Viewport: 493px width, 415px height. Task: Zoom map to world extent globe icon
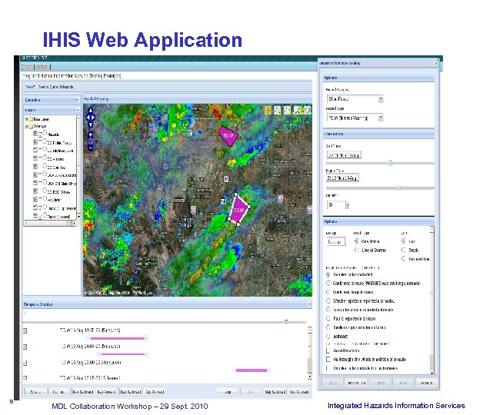(91, 141)
